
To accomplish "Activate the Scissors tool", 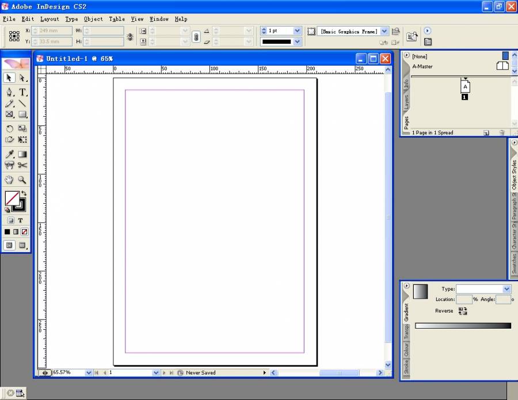I will click(22, 166).
